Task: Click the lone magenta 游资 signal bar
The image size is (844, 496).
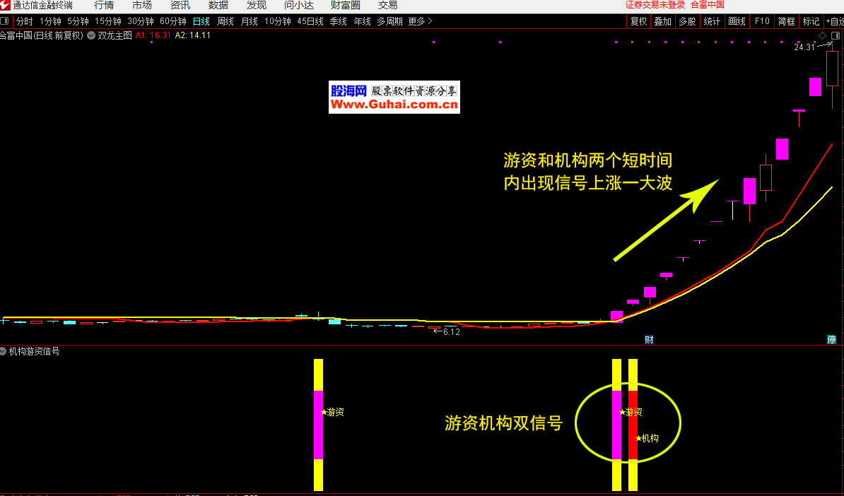Action: (x=318, y=424)
